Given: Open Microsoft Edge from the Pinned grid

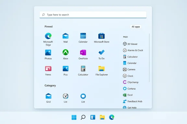Looking at the screenshot, I should (x=48, y=39).
